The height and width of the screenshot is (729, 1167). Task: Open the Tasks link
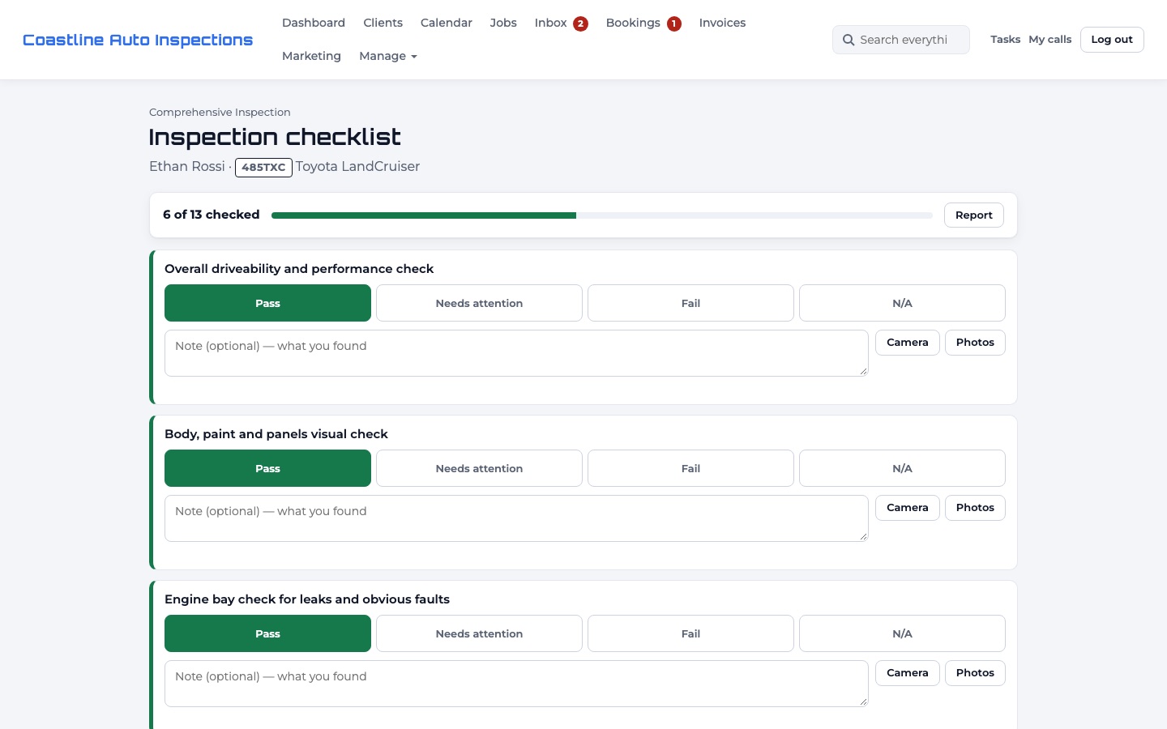pyautogui.click(x=1005, y=39)
